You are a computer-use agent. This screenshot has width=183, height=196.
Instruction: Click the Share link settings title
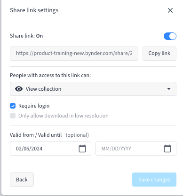[34, 10]
